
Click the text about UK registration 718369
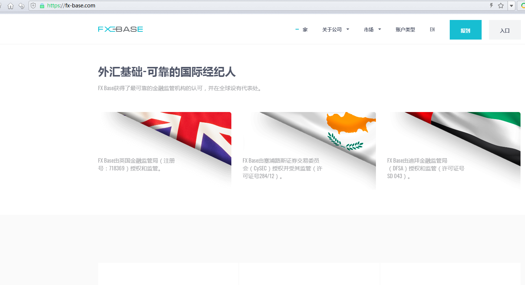(x=136, y=164)
